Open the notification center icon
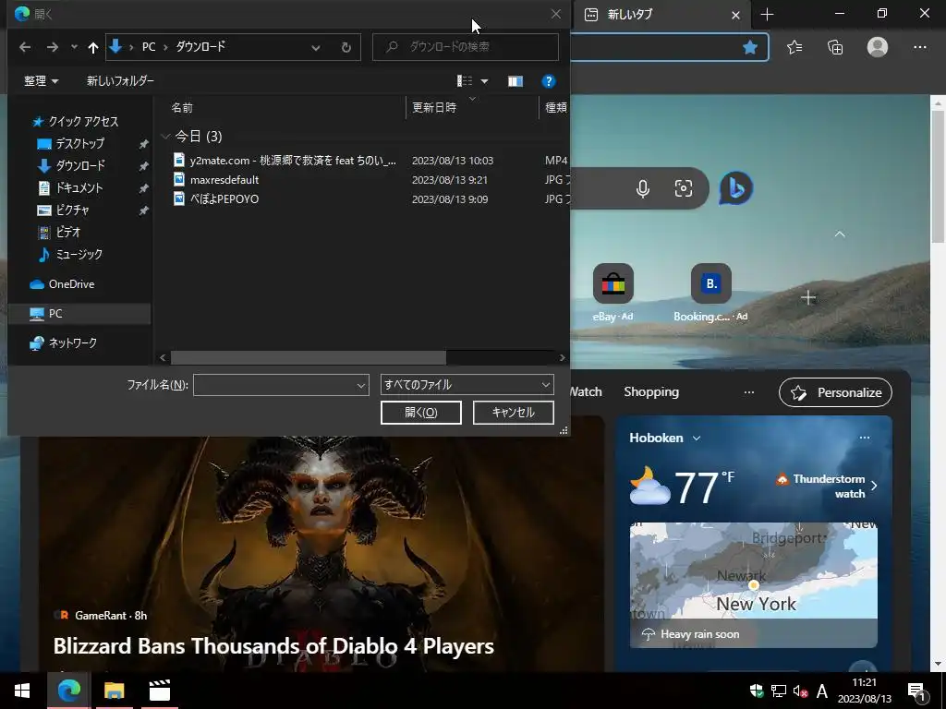Screen dimensions: 946x709 tap(917, 691)
